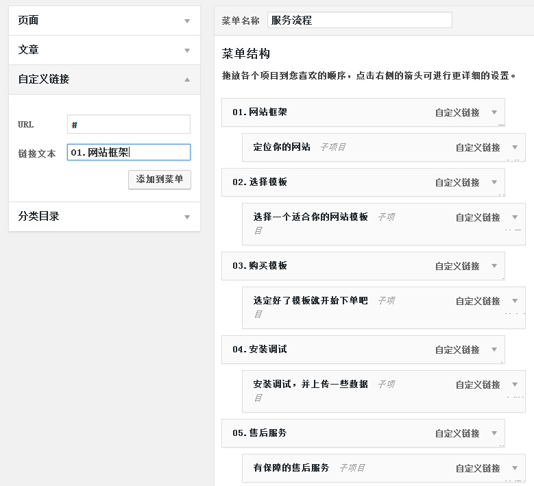Open the 04.安装调试 item settings arrow
This screenshot has height=486, width=534.
tap(494, 350)
